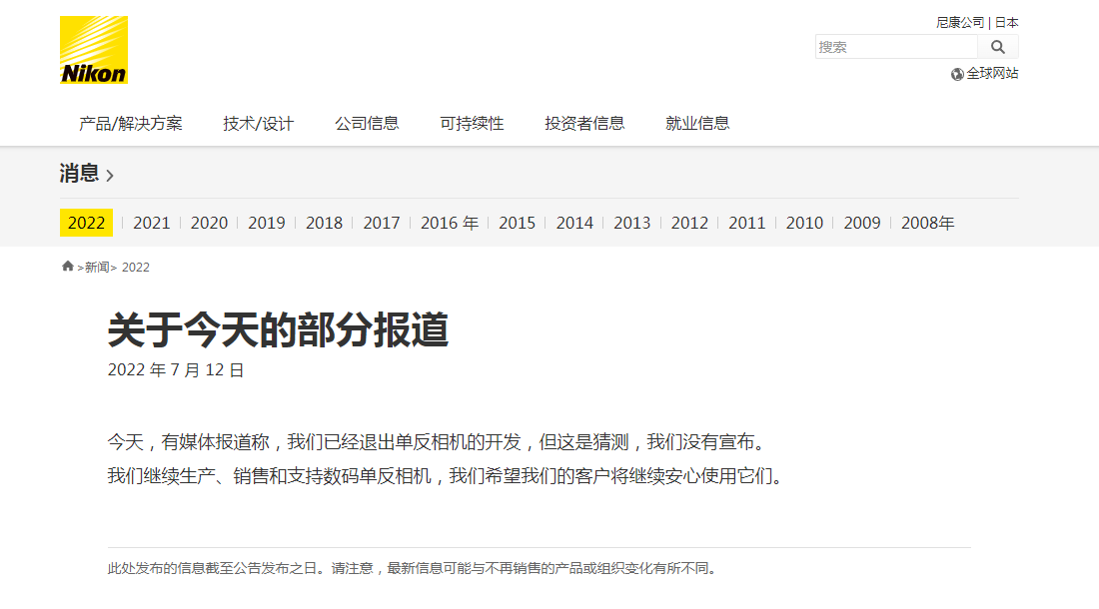Viewport: 1099px width, 609px height.
Task: Go to 投资者信息 section
Action: [584, 124]
